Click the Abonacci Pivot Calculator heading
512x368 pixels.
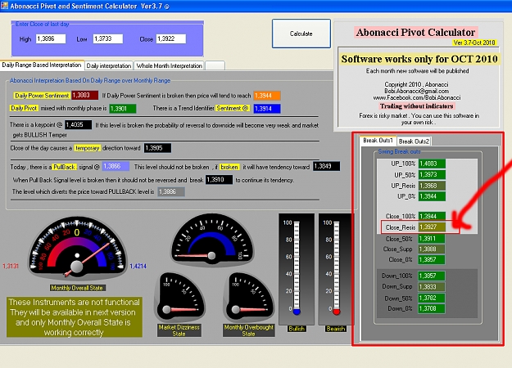click(x=415, y=32)
